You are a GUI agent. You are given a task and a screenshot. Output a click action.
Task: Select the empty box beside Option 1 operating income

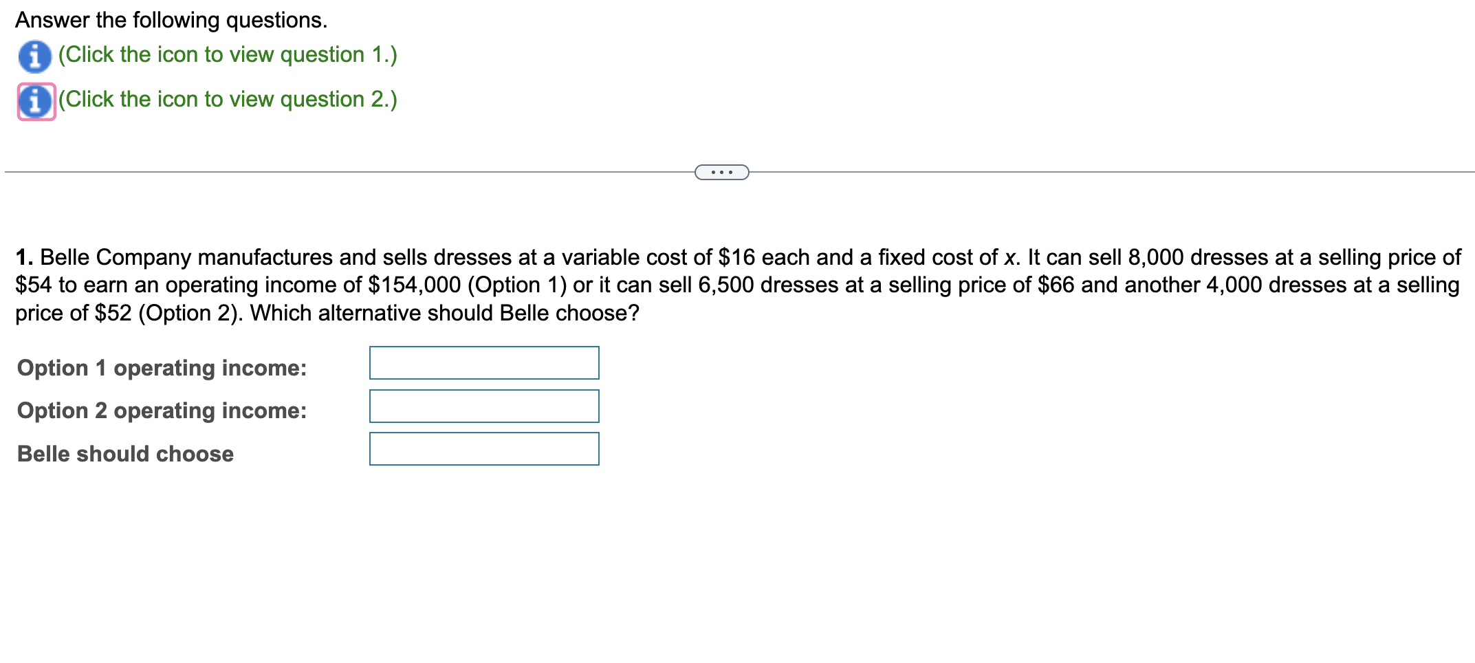[x=484, y=362]
